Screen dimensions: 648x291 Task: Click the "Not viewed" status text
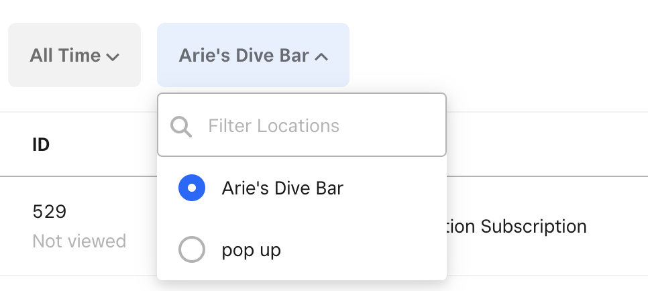(x=79, y=241)
